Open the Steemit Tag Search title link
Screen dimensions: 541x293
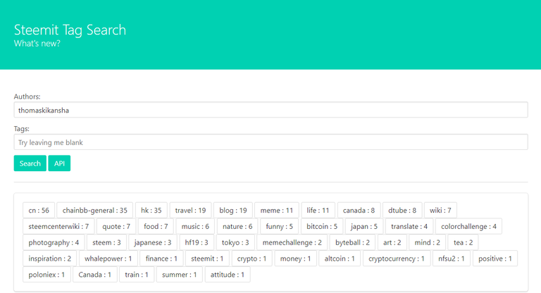coord(70,30)
